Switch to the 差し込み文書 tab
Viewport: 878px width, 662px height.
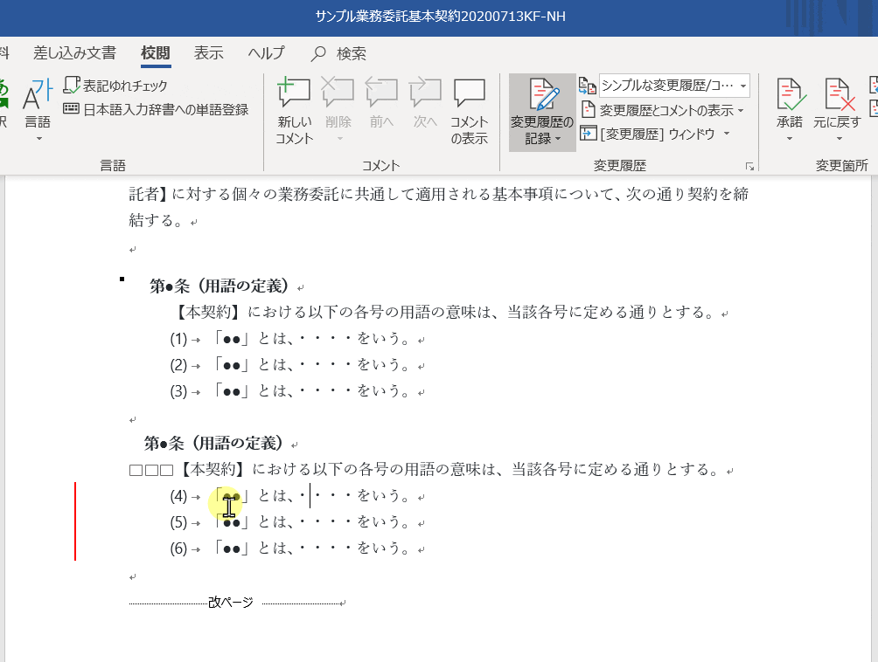[74, 53]
